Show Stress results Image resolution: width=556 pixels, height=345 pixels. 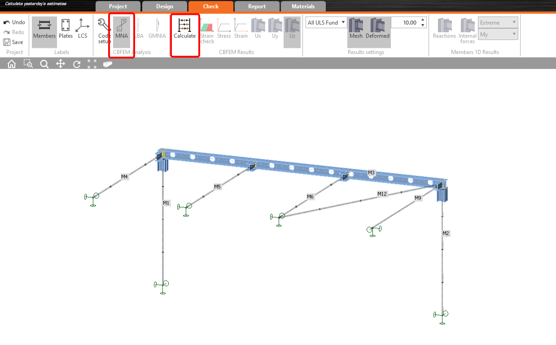pyautogui.click(x=224, y=29)
